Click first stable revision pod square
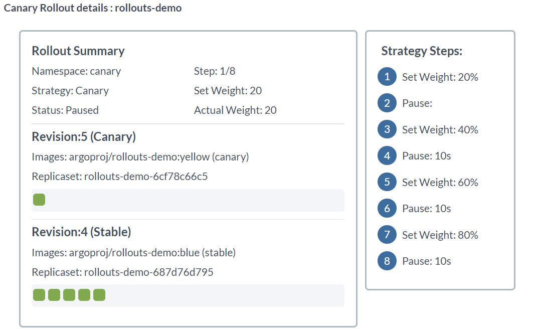The width and height of the screenshot is (536, 332). tap(39, 295)
